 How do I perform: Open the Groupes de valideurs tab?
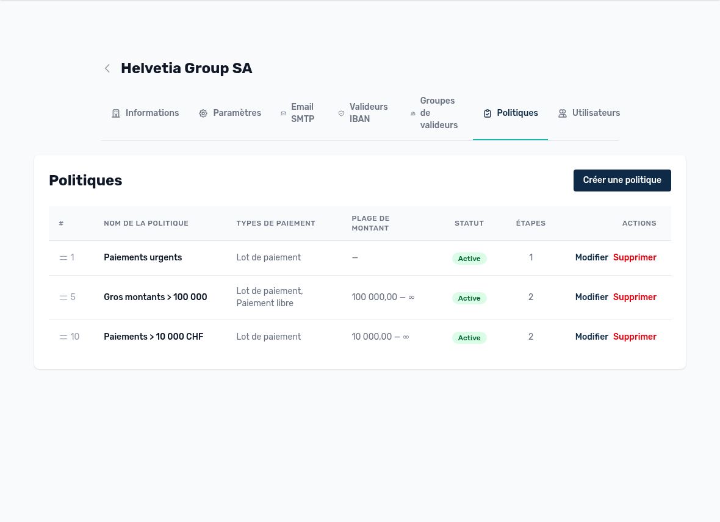pos(434,113)
